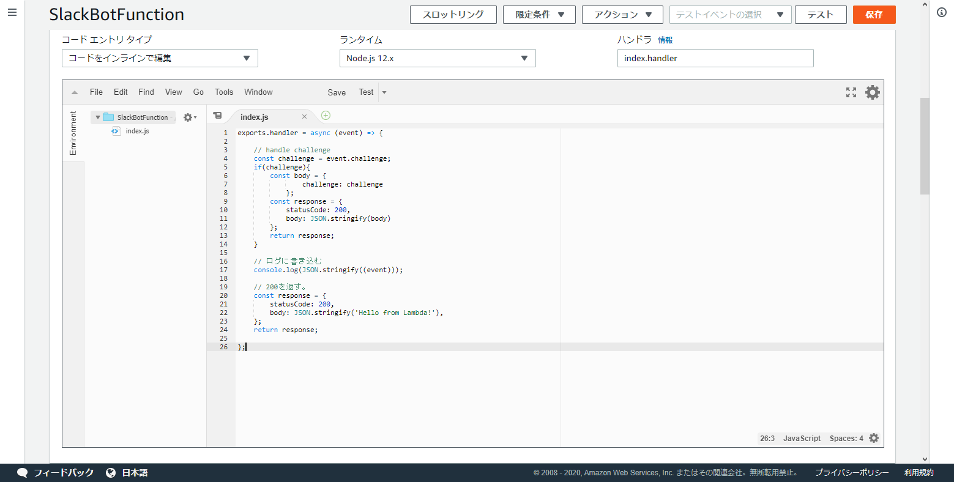Open the Find menu

tap(146, 92)
